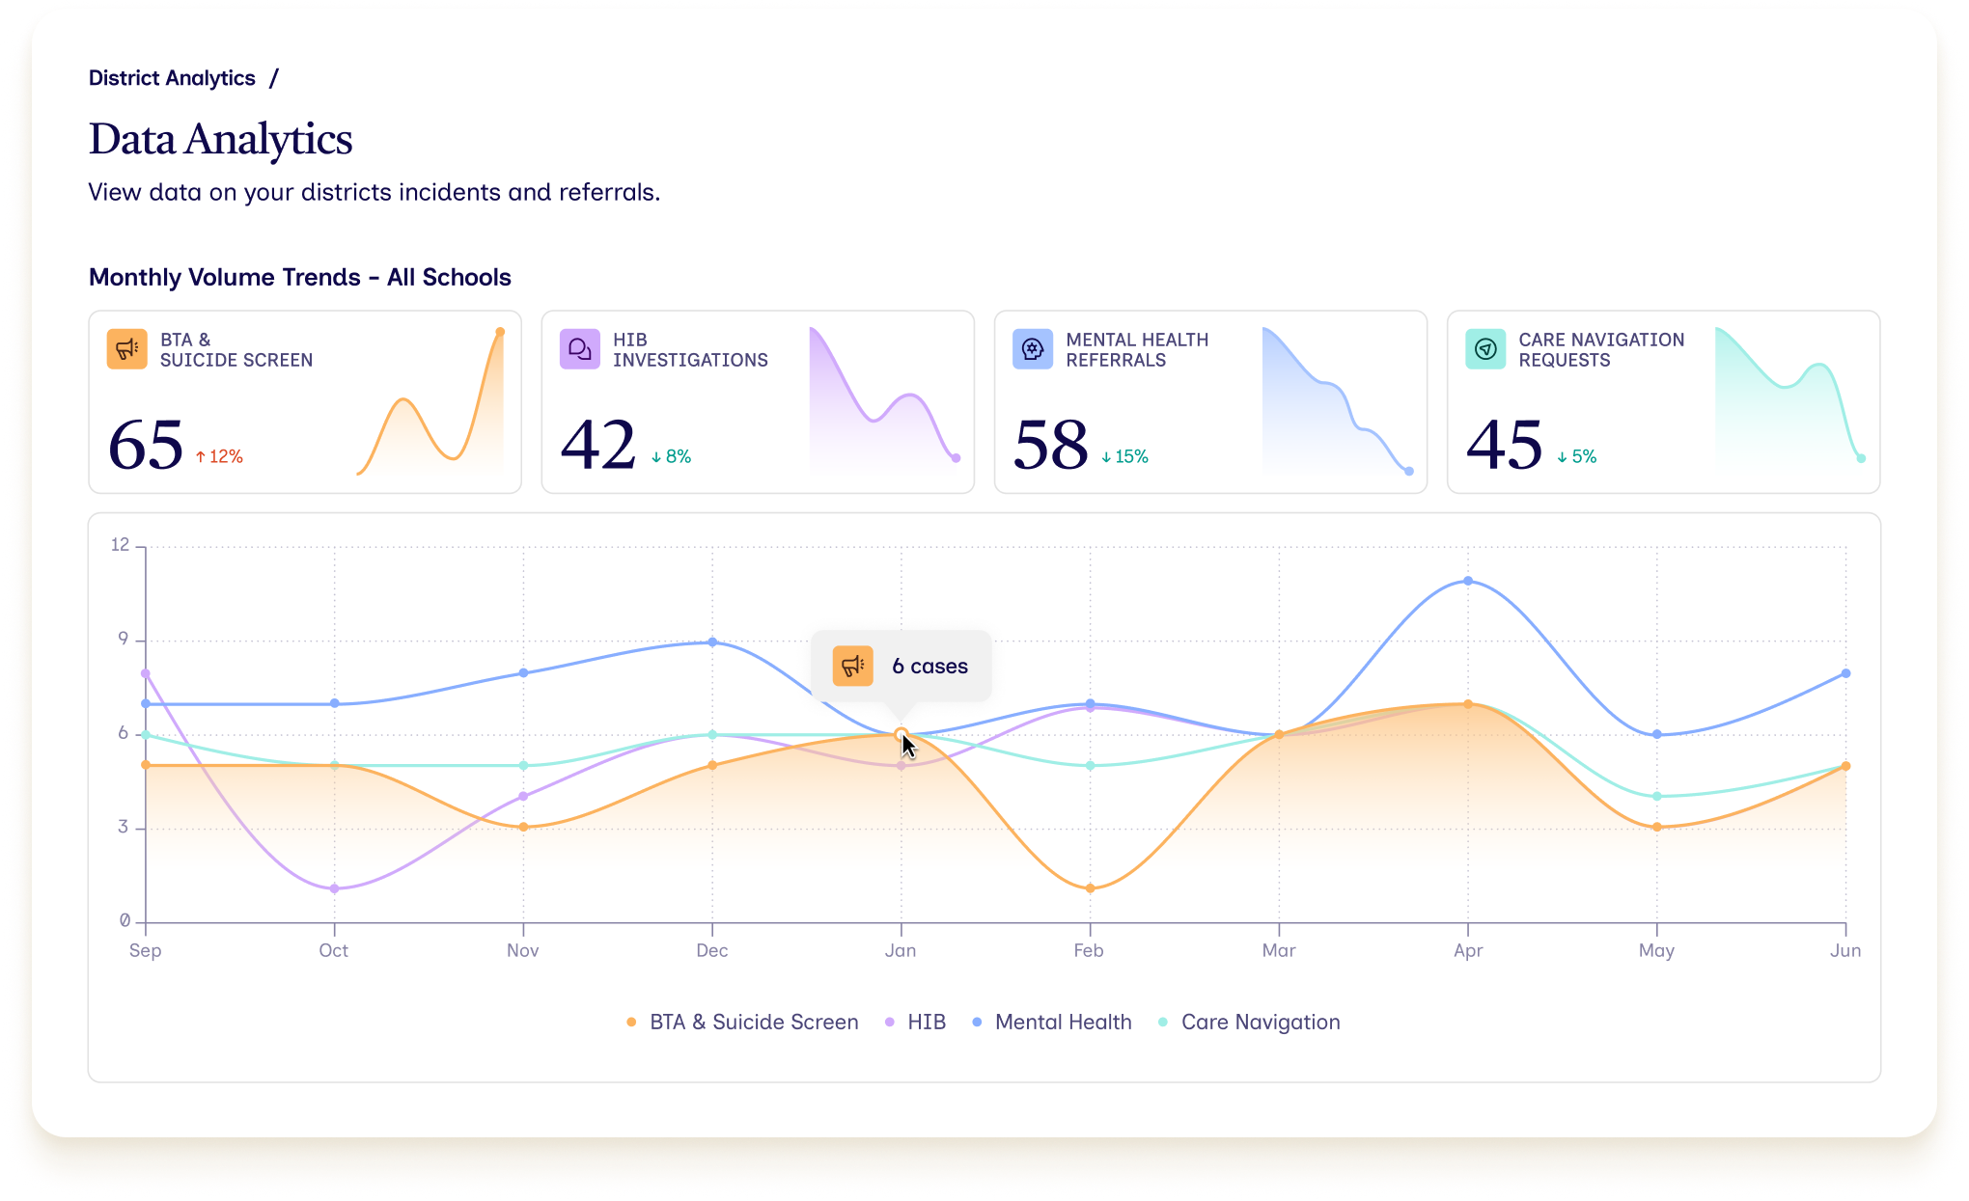Click the blue Mental Health Referrals brain icon
Viewport: 1969px width, 1201px height.
pyautogui.click(x=1032, y=349)
